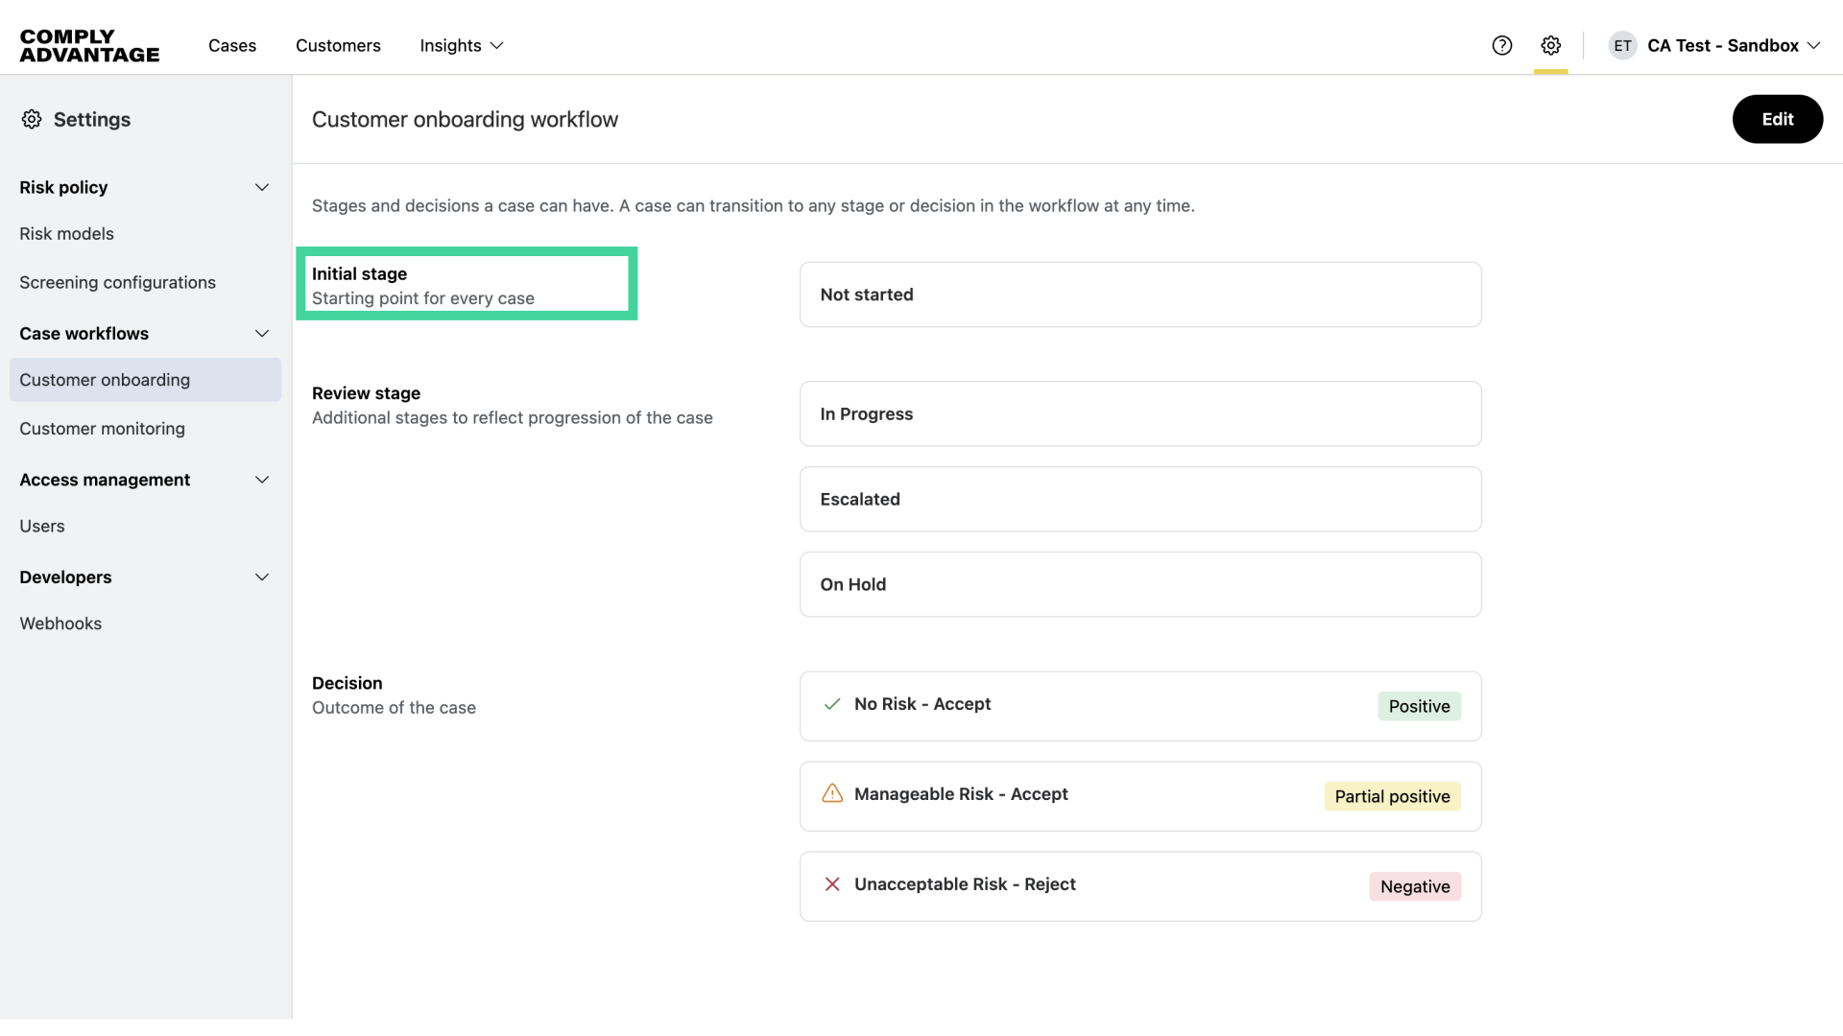1843x1036 pixels.
Task: Open the help question mark icon
Action: pos(1502,46)
